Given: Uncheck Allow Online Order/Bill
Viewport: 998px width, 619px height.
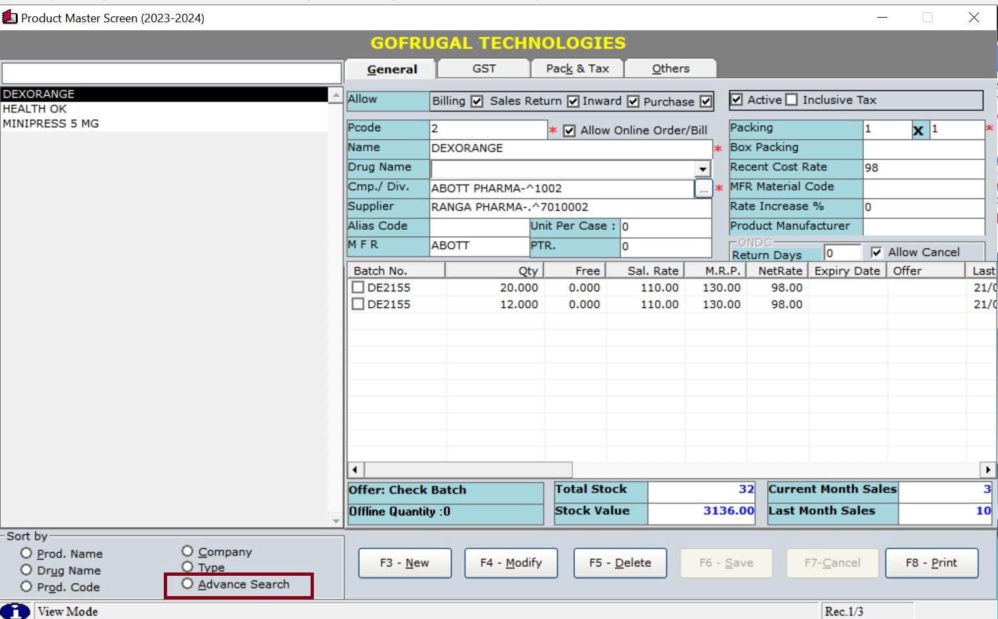Looking at the screenshot, I should pyautogui.click(x=569, y=130).
